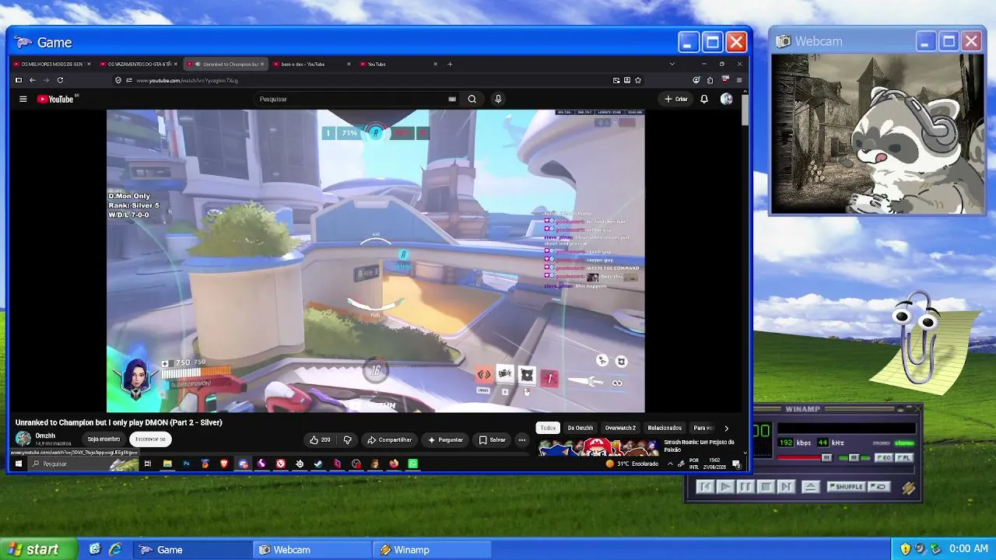Viewport: 996px width, 560px height.
Task: Show hidden tray icons in inner taskbar
Action: 670,464
